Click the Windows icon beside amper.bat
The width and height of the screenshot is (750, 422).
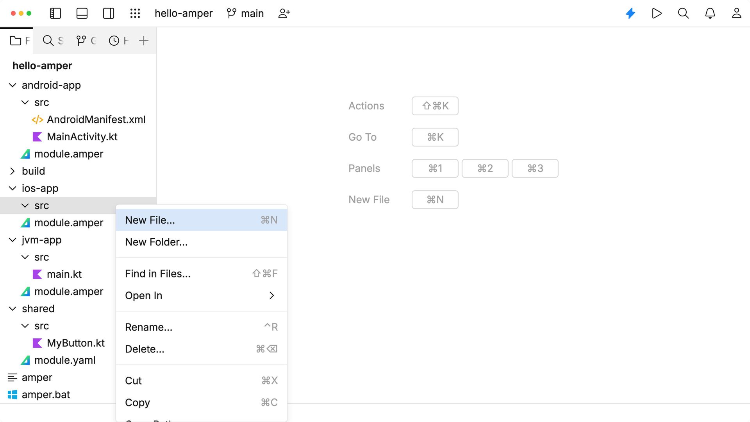[12, 395]
